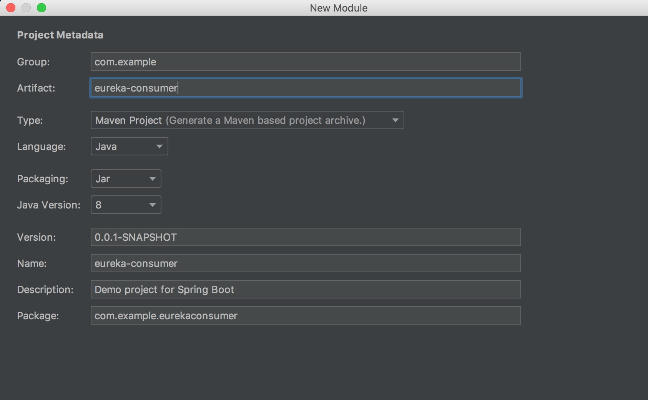The width and height of the screenshot is (648, 400).
Task: Open the Type dropdown showing Maven Project
Action: [x=247, y=120]
